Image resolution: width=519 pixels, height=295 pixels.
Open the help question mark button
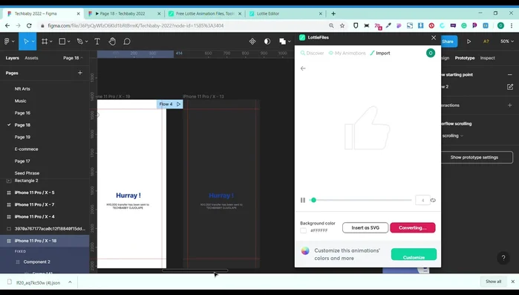point(503,258)
